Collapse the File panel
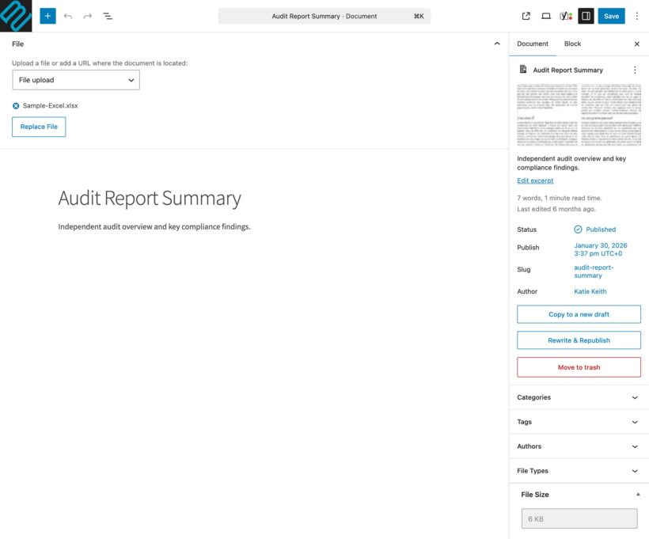The height and width of the screenshot is (539, 649). (x=497, y=44)
